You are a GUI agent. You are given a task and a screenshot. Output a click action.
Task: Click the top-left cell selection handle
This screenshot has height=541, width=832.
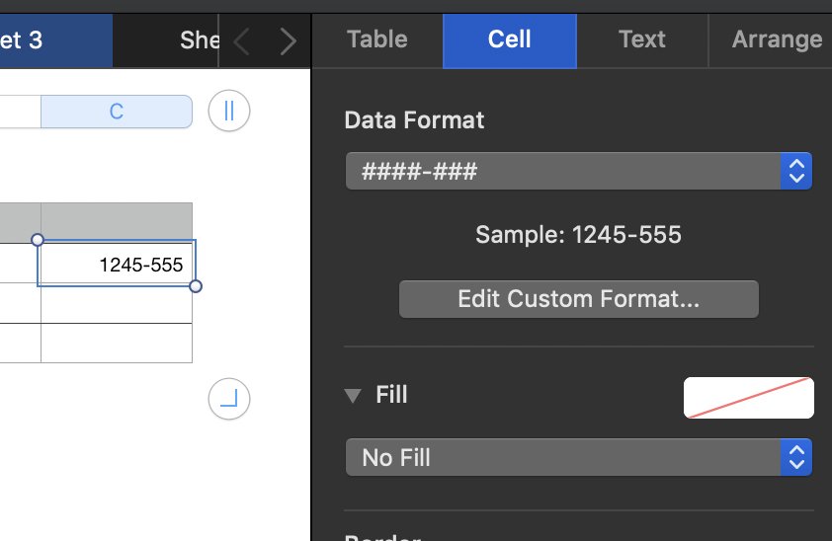point(38,240)
